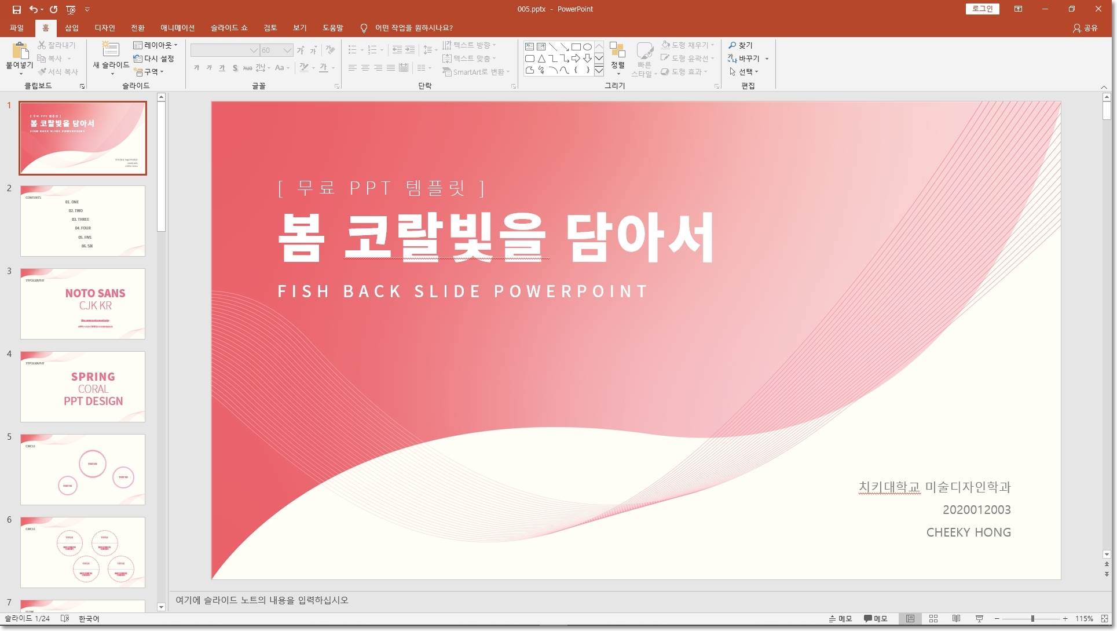Select slide 3 thumbnail NOTO SANS CJK KR
This screenshot has width=1117, height=631.
83,304
